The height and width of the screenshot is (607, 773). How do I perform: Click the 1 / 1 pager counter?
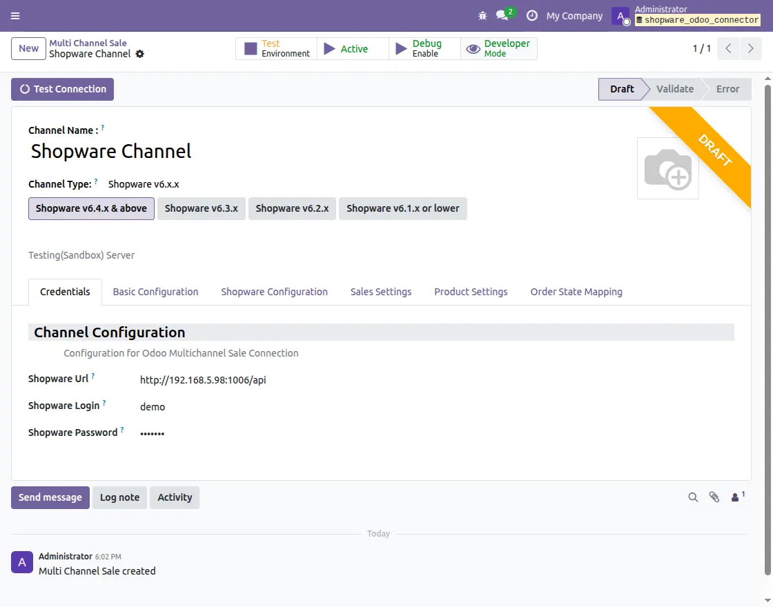701,48
